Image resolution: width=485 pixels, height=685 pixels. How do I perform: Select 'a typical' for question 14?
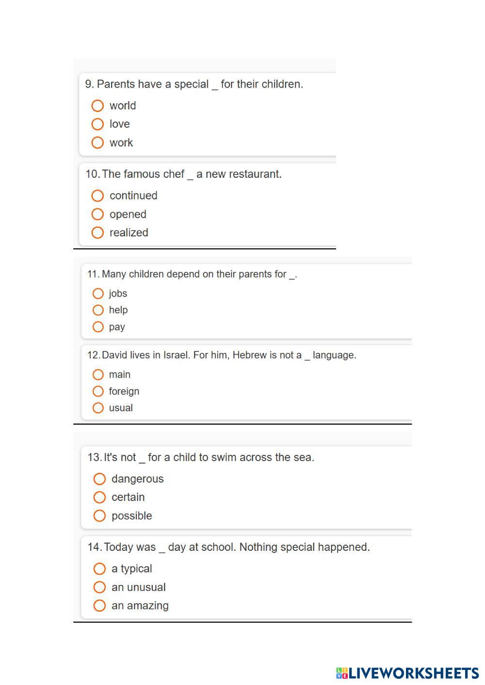click(99, 569)
